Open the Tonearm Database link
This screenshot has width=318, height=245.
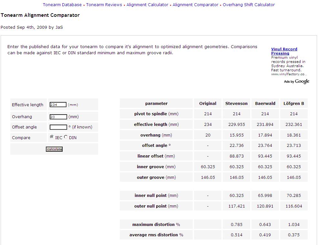(x=62, y=5)
